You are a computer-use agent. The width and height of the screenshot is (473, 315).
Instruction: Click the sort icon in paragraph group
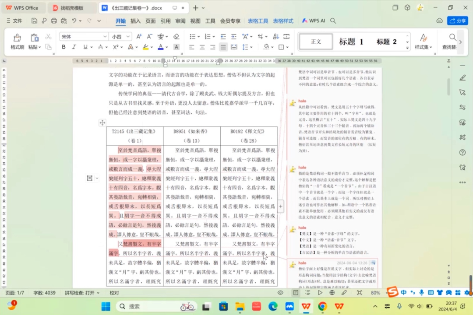click(276, 36)
